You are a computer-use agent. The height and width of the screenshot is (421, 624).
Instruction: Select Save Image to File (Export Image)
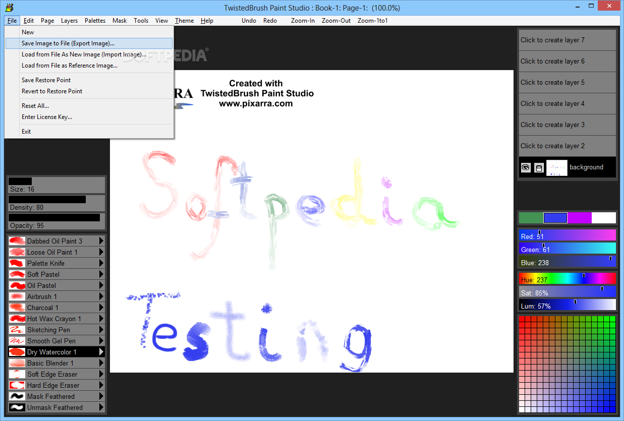(x=89, y=43)
